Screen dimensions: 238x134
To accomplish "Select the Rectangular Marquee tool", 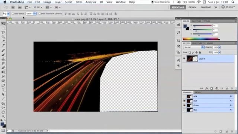I will point(3,28).
